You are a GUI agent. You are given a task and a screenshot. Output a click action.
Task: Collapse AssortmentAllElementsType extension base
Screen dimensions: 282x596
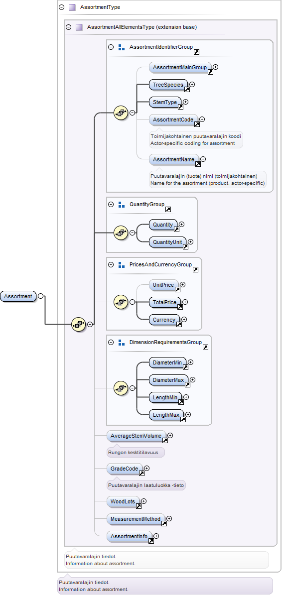pyautogui.click(x=68, y=27)
